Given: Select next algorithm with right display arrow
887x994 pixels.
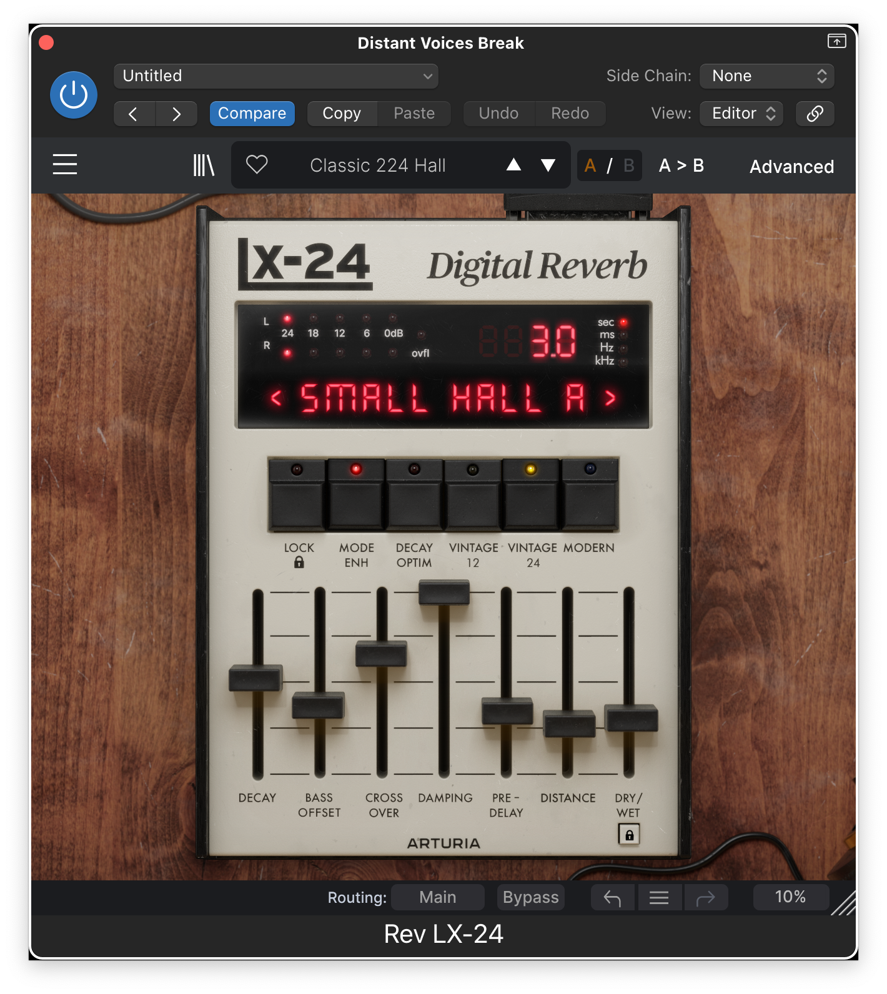Looking at the screenshot, I should pos(610,398).
